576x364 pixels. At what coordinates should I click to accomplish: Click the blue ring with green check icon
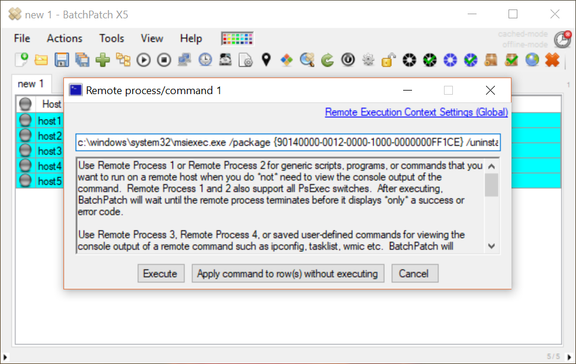(471, 60)
